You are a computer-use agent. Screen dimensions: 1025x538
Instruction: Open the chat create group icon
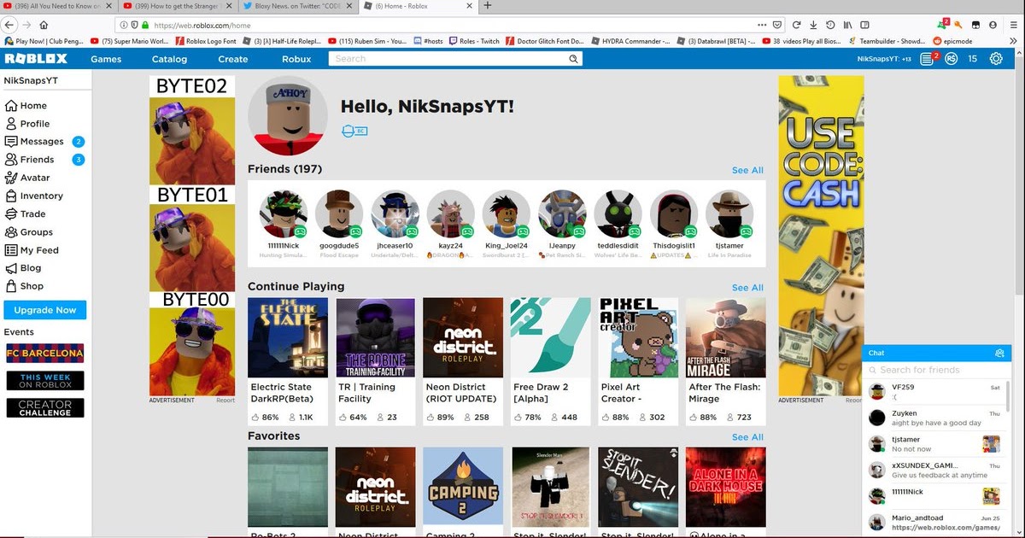(999, 353)
